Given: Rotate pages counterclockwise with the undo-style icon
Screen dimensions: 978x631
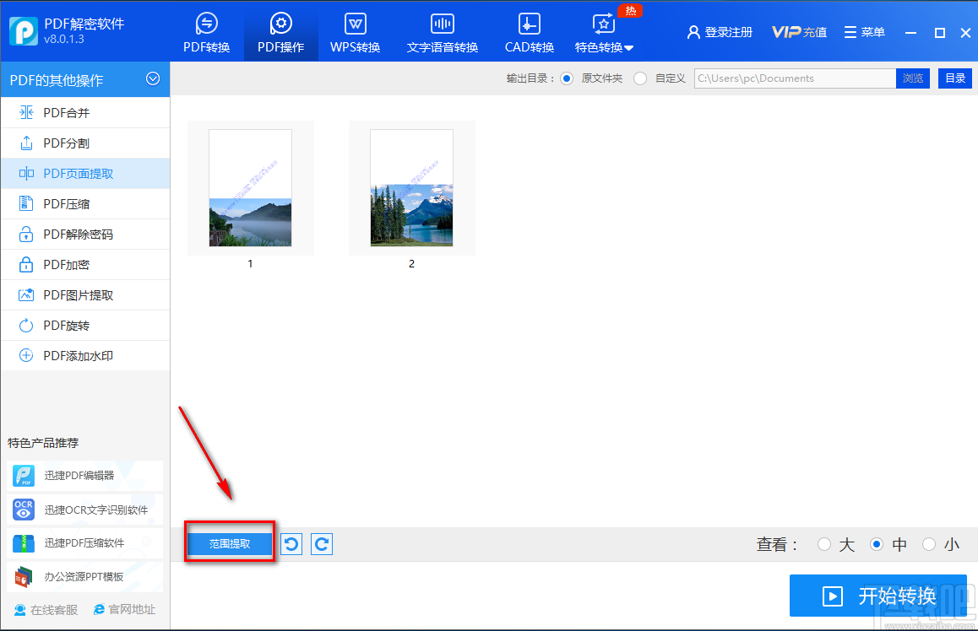Looking at the screenshot, I should tap(291, 543).
